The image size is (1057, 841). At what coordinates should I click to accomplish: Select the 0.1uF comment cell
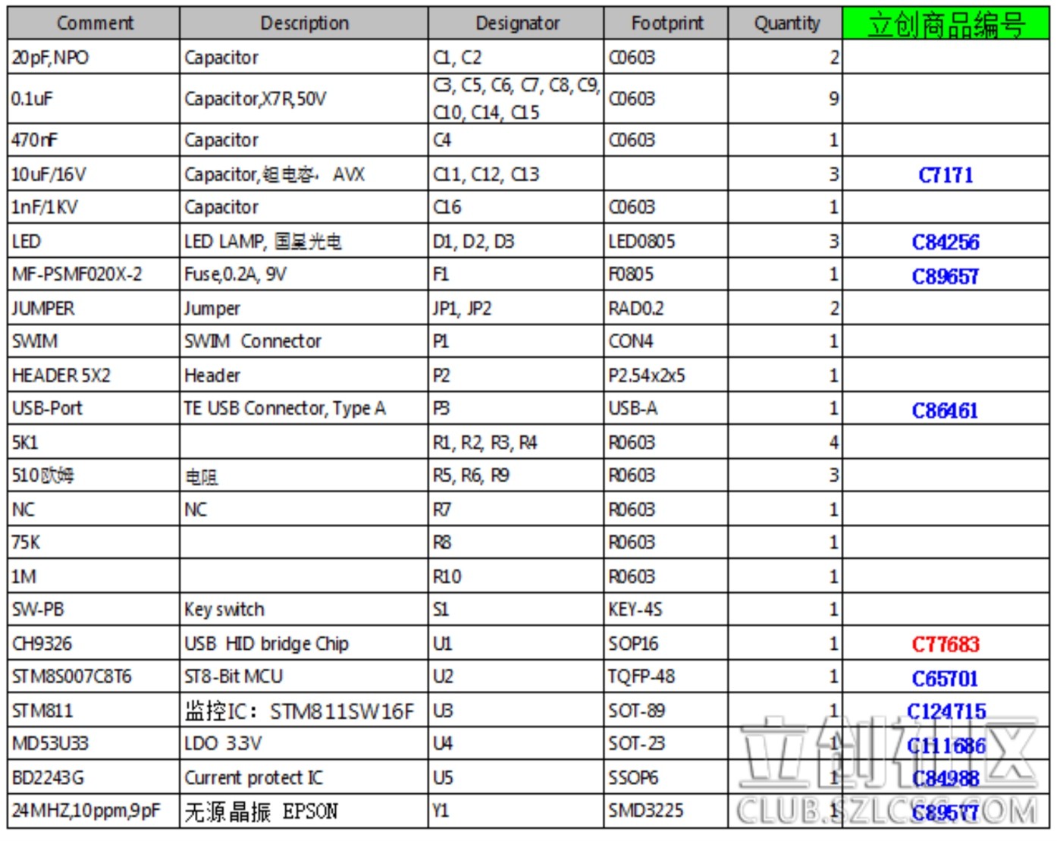tap(94, 99)
